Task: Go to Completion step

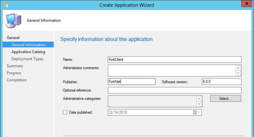Action: 17,80
